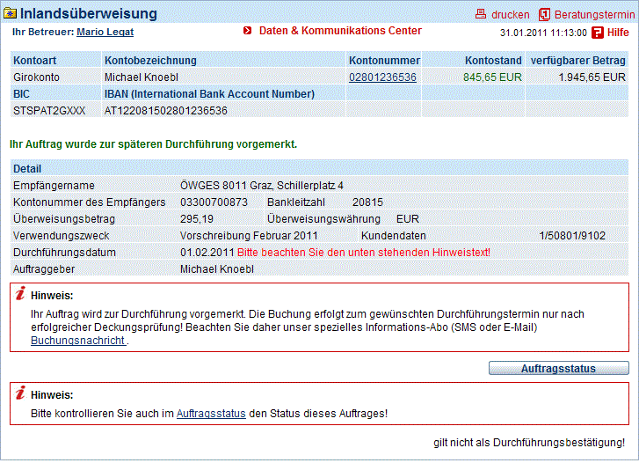Select available amount 1.945,65 EUR
The width and height of the screenshot is (639, 463).
(592, 77)
